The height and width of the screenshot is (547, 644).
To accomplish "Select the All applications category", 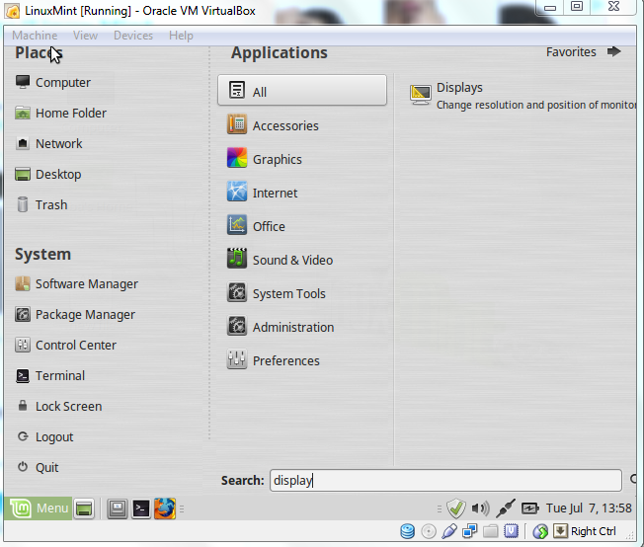I will 302,90.
